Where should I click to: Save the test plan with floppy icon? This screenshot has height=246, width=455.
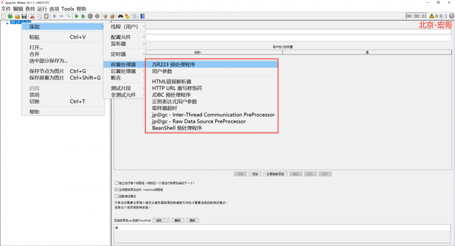click(x=24, y=16)
